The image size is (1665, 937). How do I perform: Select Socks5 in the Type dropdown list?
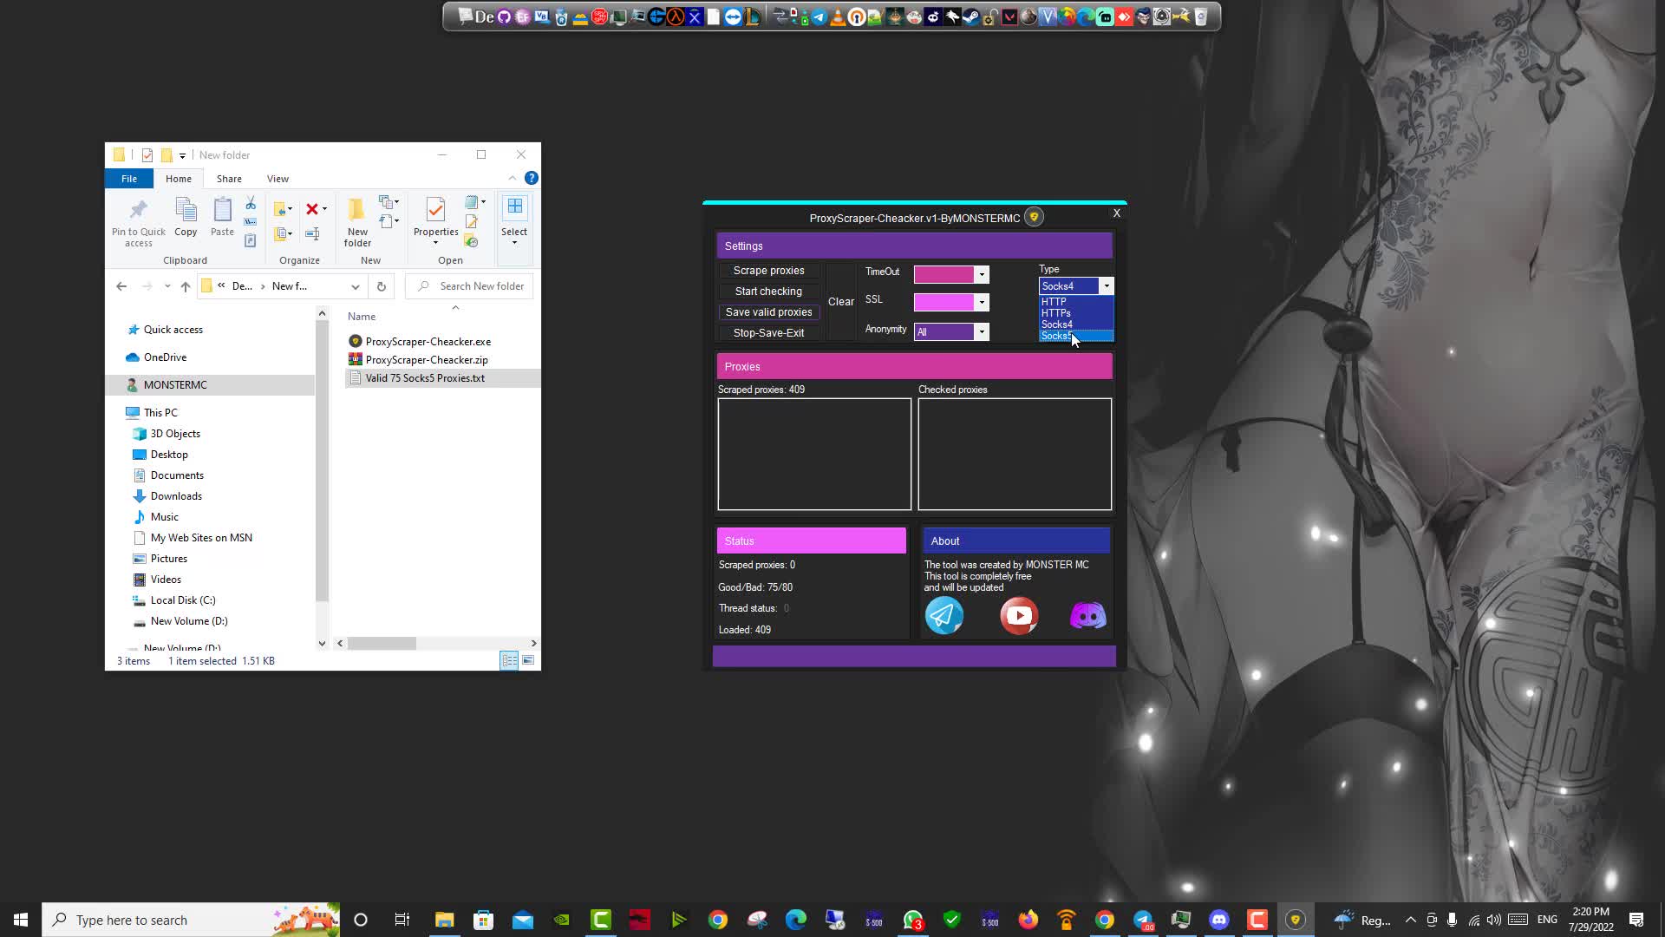point(1056,336)
